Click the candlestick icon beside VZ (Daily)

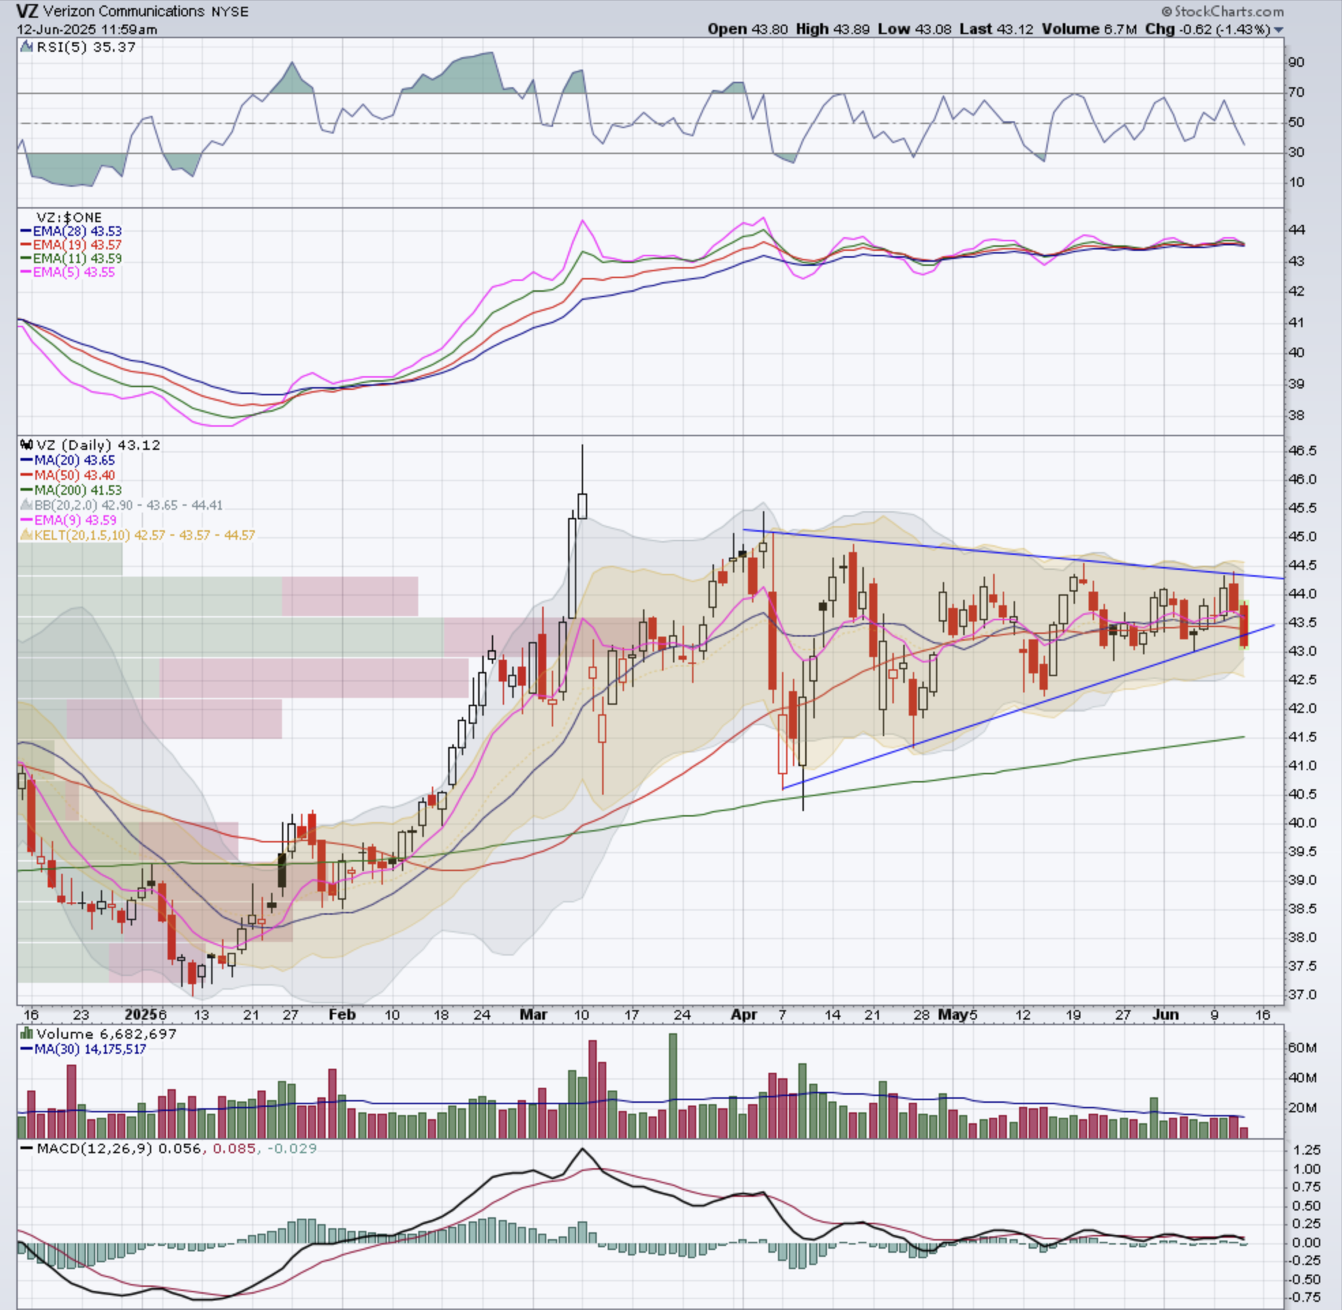[27, 445]
